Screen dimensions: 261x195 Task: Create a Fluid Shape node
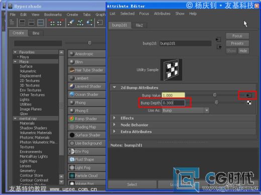(87, 159)
